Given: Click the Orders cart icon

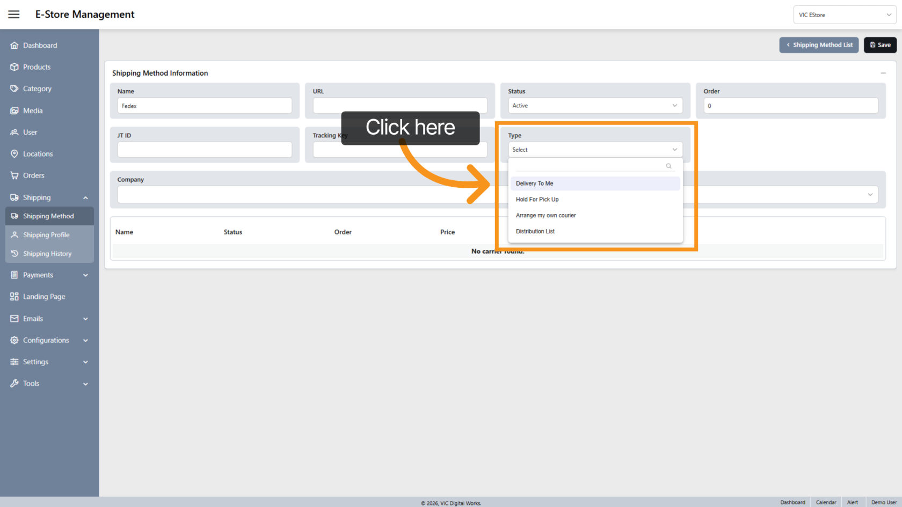Looking at the screenshot, I should (x=14, y=175).
